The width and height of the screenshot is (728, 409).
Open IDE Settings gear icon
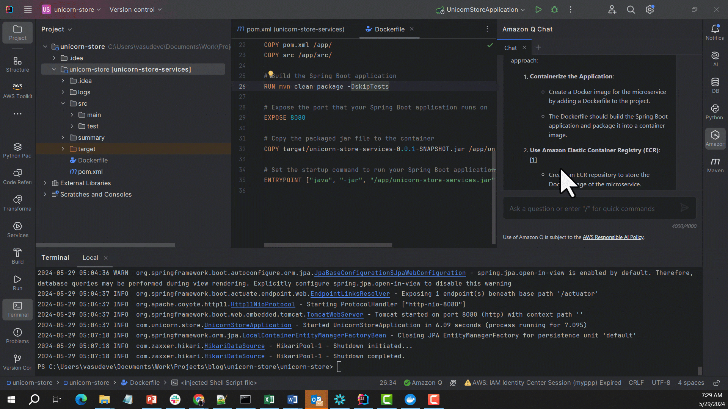point(650,9)
